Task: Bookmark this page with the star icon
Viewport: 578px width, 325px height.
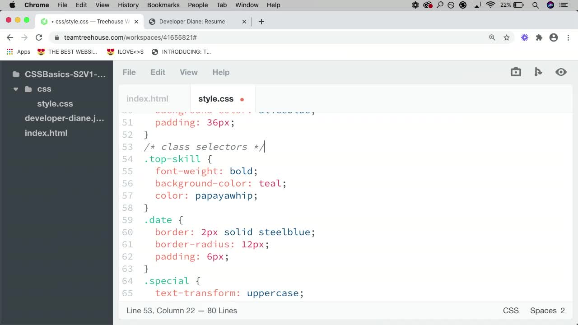Action: [507, 37]
